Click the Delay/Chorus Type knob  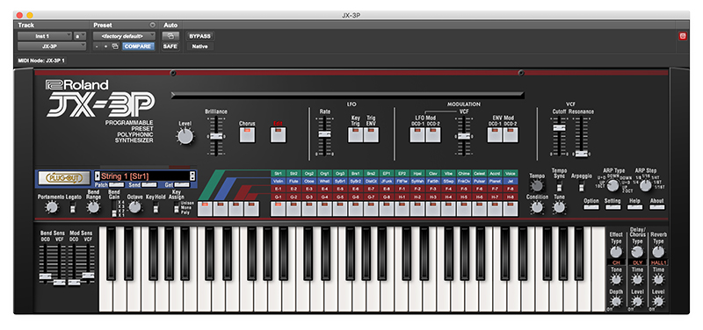coord(637,252)
